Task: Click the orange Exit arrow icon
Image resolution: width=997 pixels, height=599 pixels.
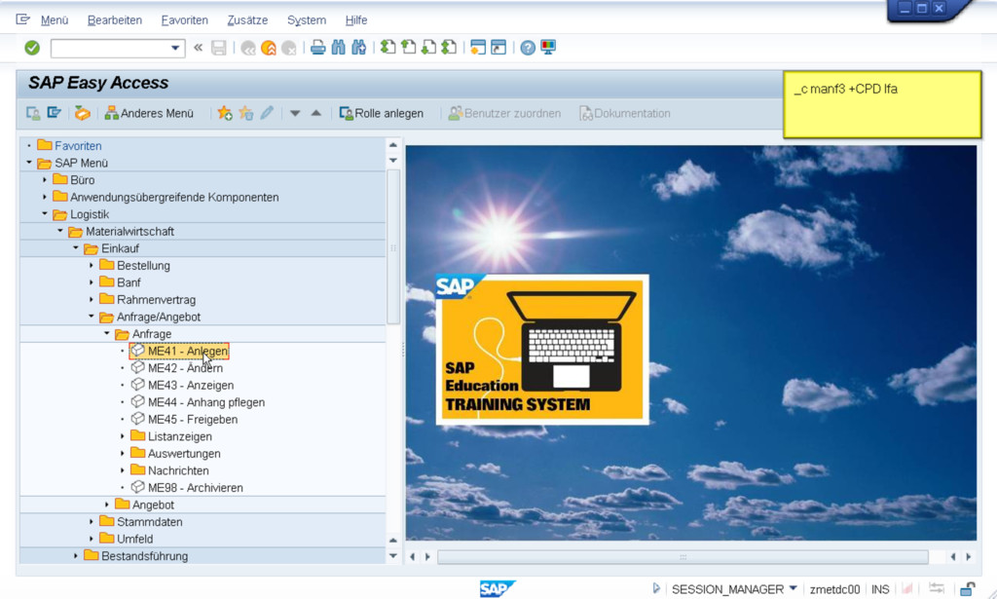Action: [x=269, y=48]
